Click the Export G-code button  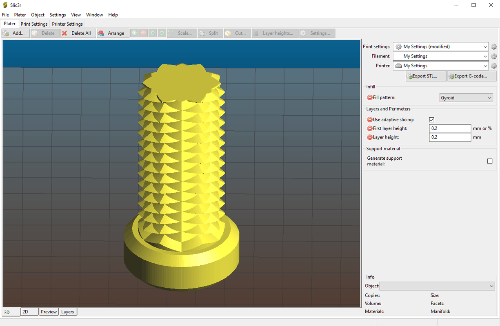[472, 76]
